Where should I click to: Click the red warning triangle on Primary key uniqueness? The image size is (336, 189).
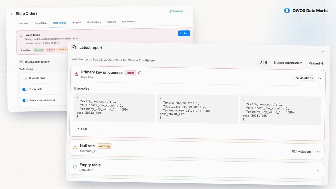(x=76, y=74)
